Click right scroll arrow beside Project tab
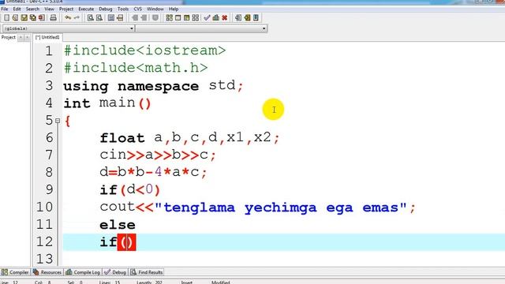The width and height of the screenshot is (505, 284). tap(27, 37)
